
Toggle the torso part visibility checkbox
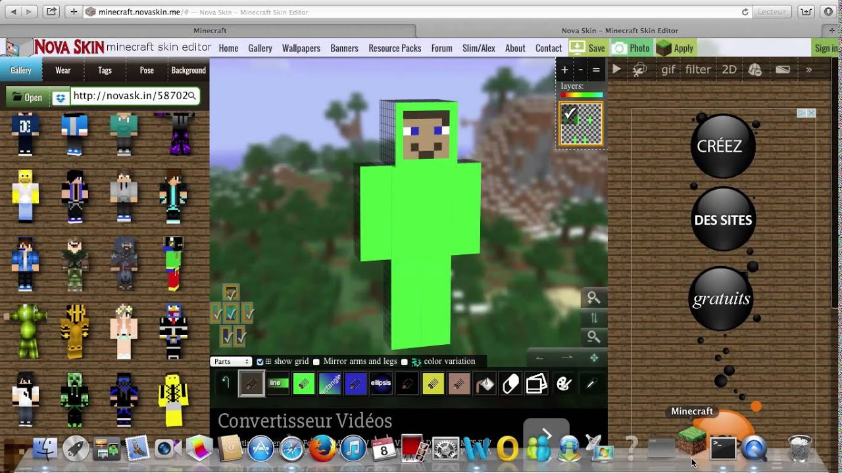click(231, 314)
